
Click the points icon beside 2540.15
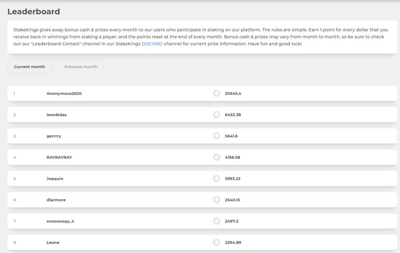tap(216, 200)
